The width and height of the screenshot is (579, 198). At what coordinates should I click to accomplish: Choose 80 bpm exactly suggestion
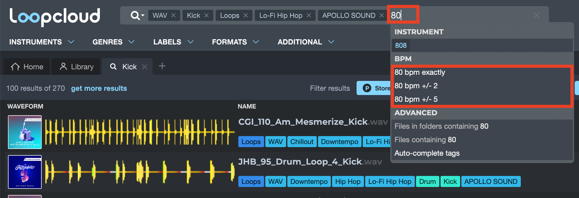[x=482, y=72]
